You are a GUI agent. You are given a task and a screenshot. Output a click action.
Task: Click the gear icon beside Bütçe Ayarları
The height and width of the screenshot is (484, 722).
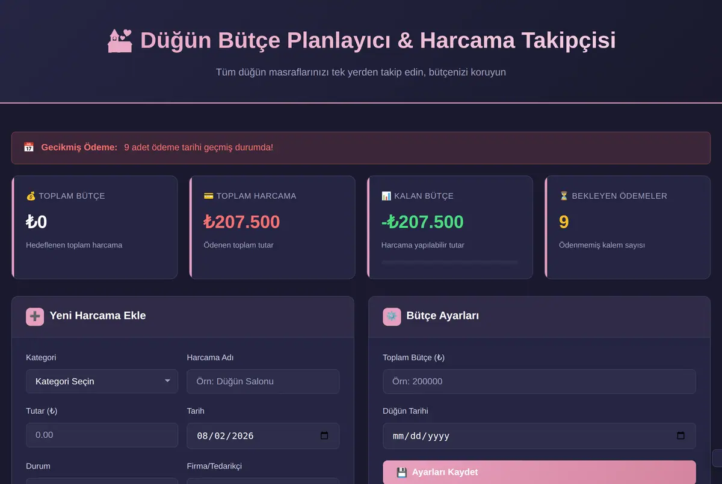click(392, 316)
